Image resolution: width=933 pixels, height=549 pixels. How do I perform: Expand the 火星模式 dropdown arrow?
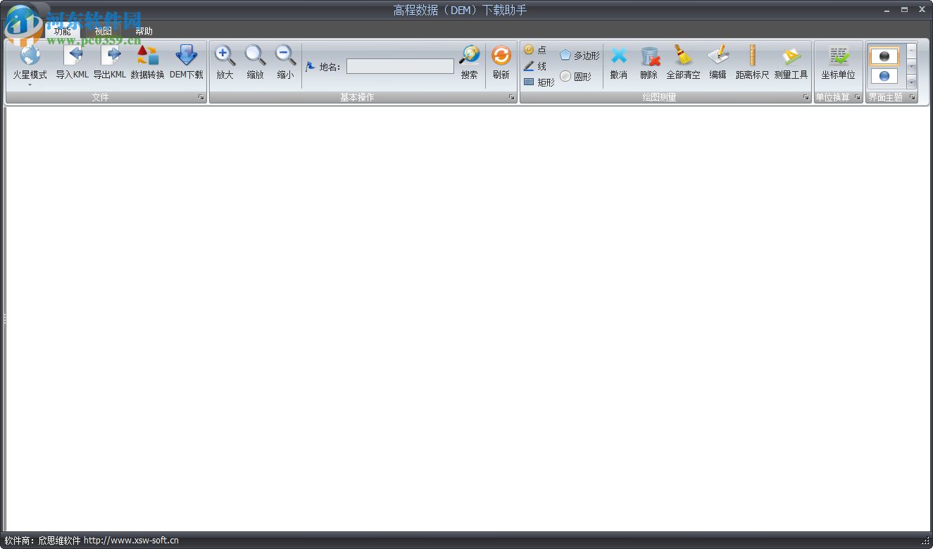(x=30, y=84)
